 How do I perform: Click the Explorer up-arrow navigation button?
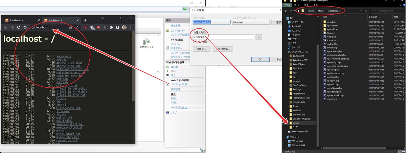coord(299,11)
